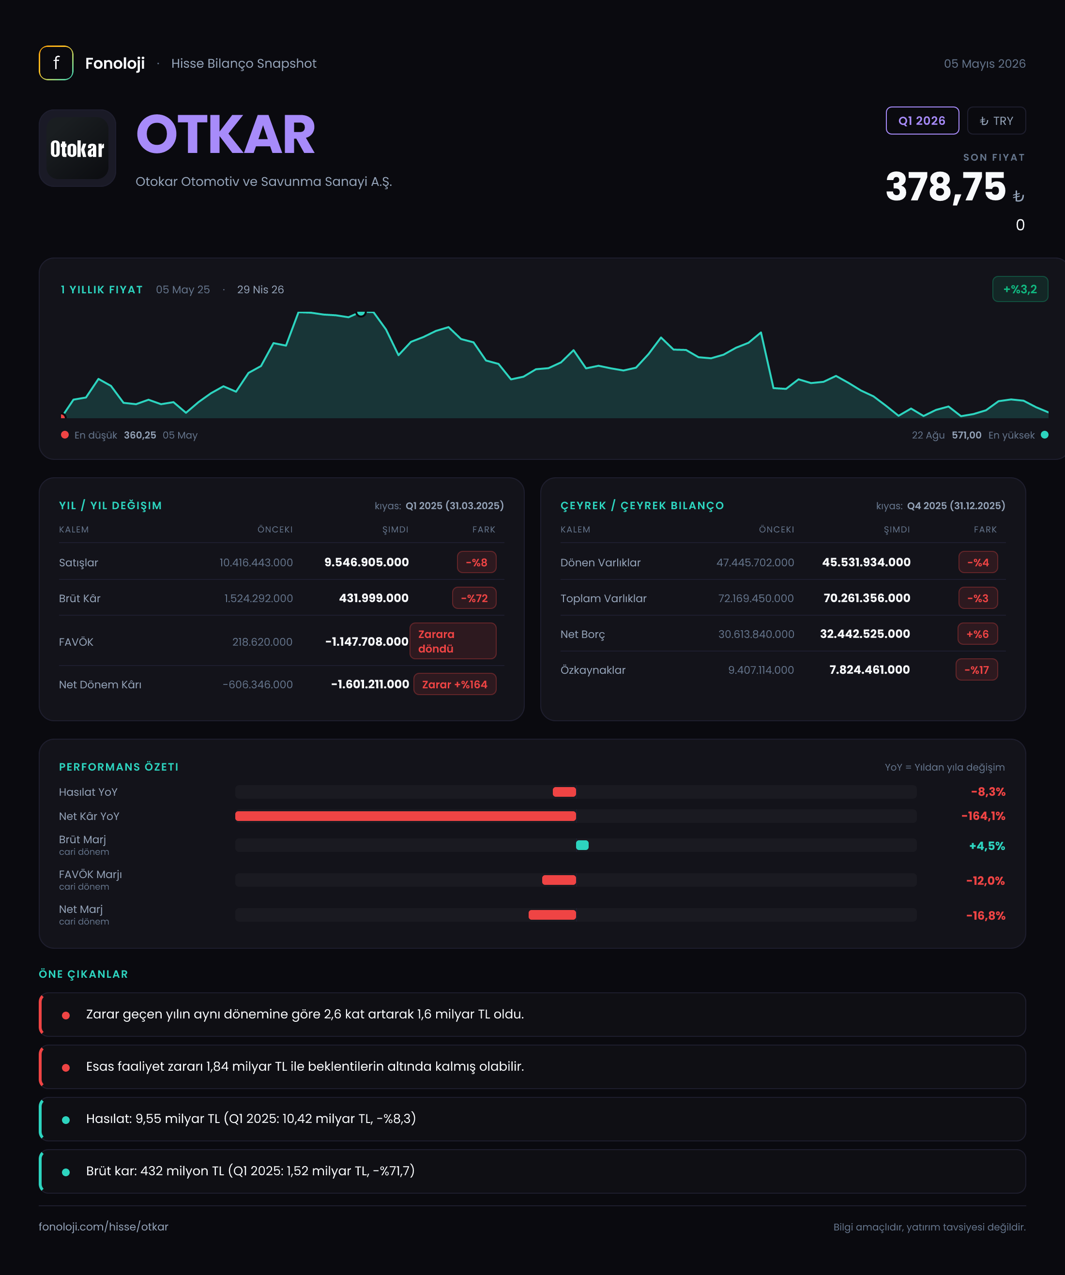Screen dimensions: 1065x1275
Task: Click the -%8 Satışlar change badge
Action: pyautogui.click(x=477, y=562)
